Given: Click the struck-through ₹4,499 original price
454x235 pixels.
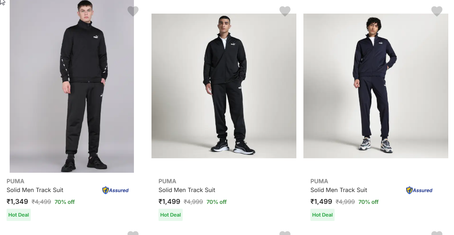Looking at the screenshot, I should pyautogui.click(x=41, y=202).
